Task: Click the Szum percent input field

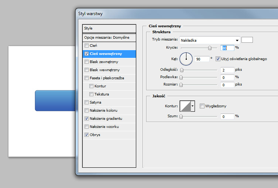Action: (227, 116)
